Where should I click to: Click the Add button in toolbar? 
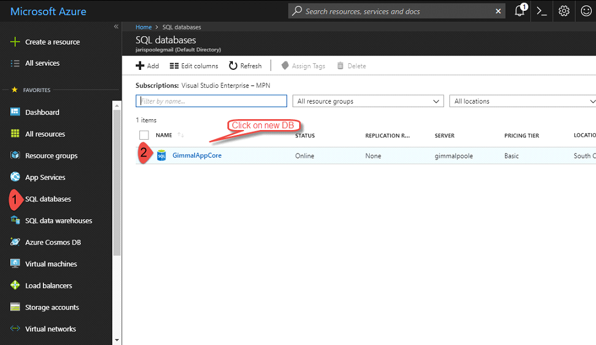tap(147, 66)
